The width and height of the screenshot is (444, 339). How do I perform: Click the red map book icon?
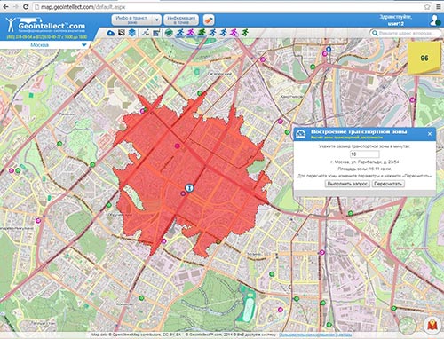tap(432, 326)
